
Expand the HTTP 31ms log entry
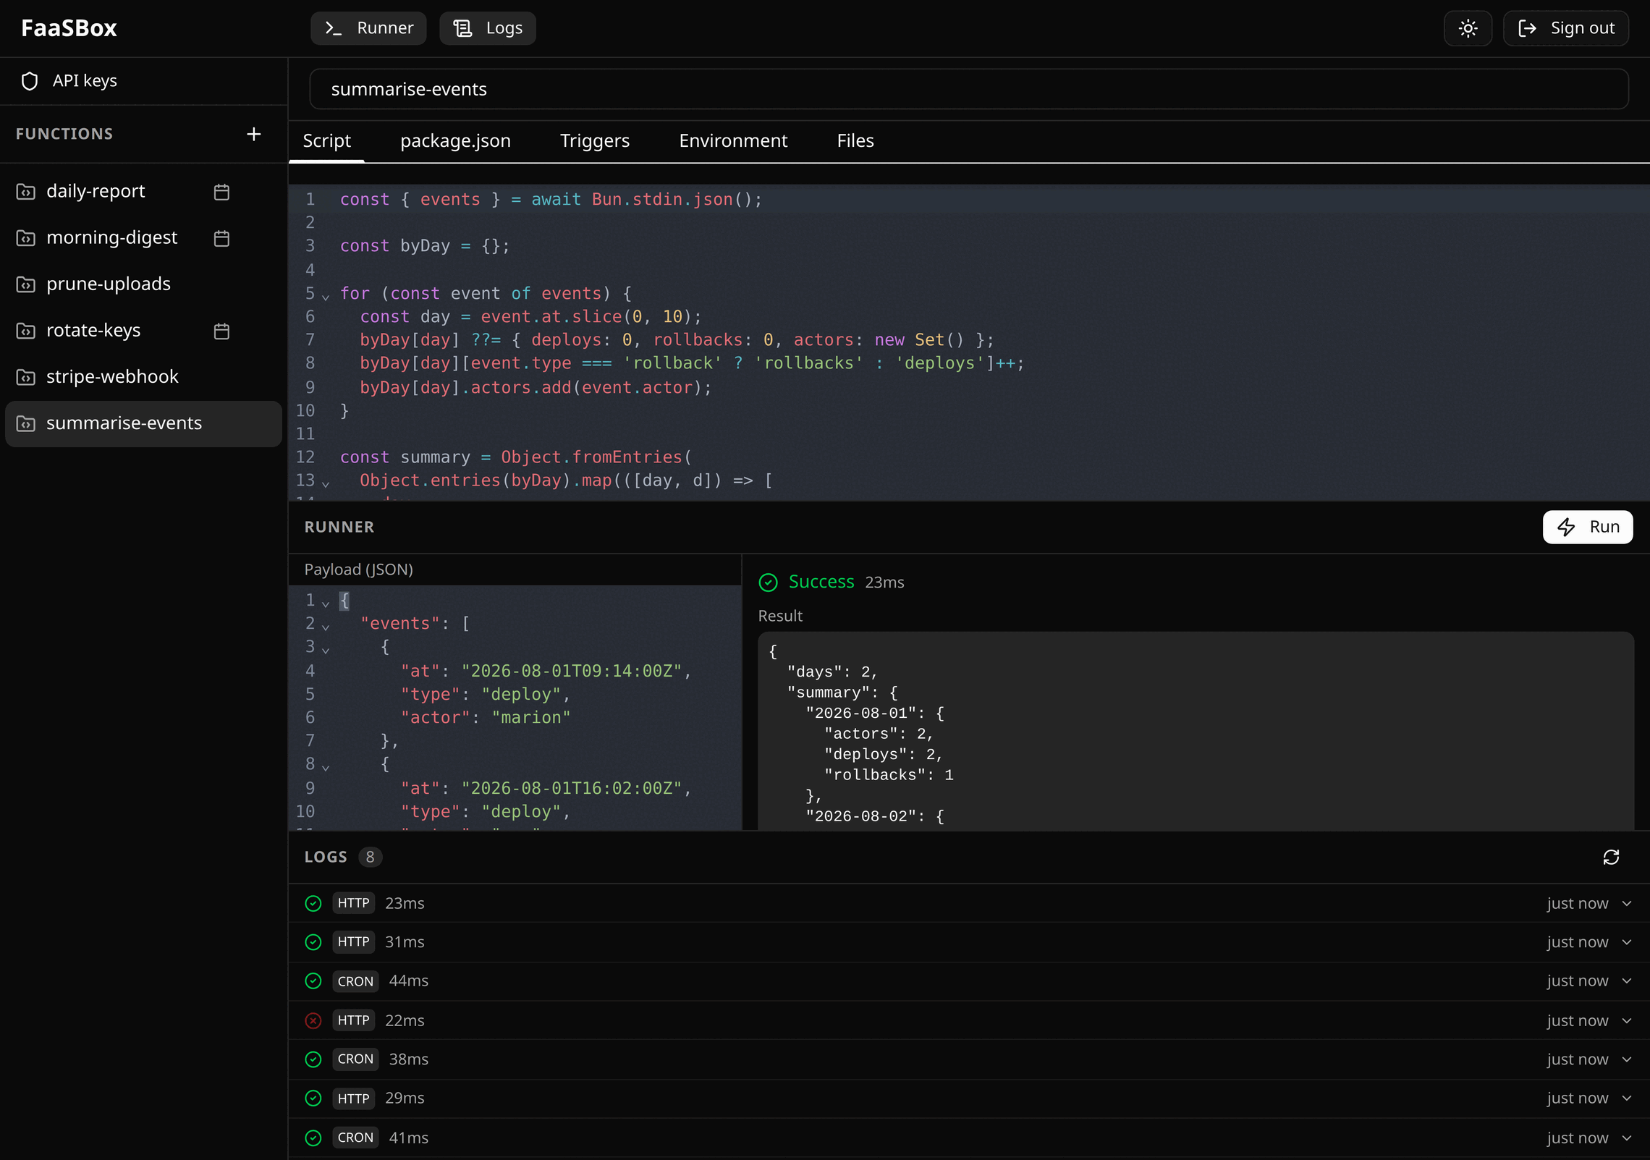click(968, 942)
